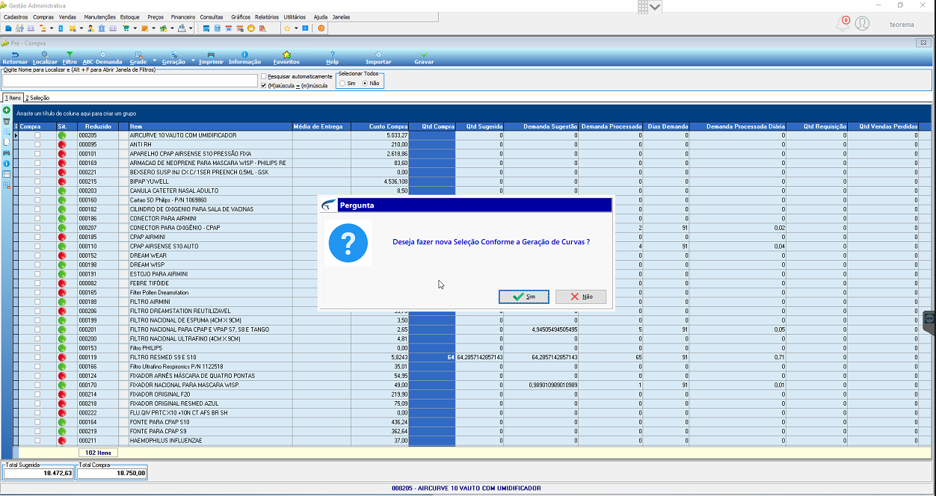Open the Informação info icon
The image size is (936, 496).
[244, 55]
